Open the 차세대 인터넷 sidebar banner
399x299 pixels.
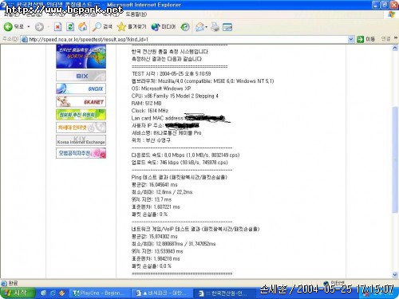tap(81, 128)
